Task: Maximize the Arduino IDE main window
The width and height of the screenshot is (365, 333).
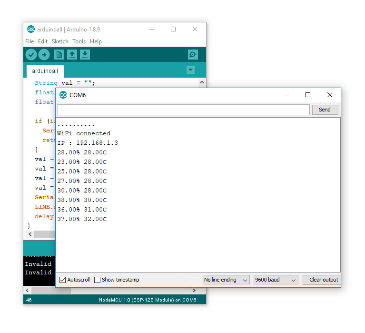Action: (173, 29)
